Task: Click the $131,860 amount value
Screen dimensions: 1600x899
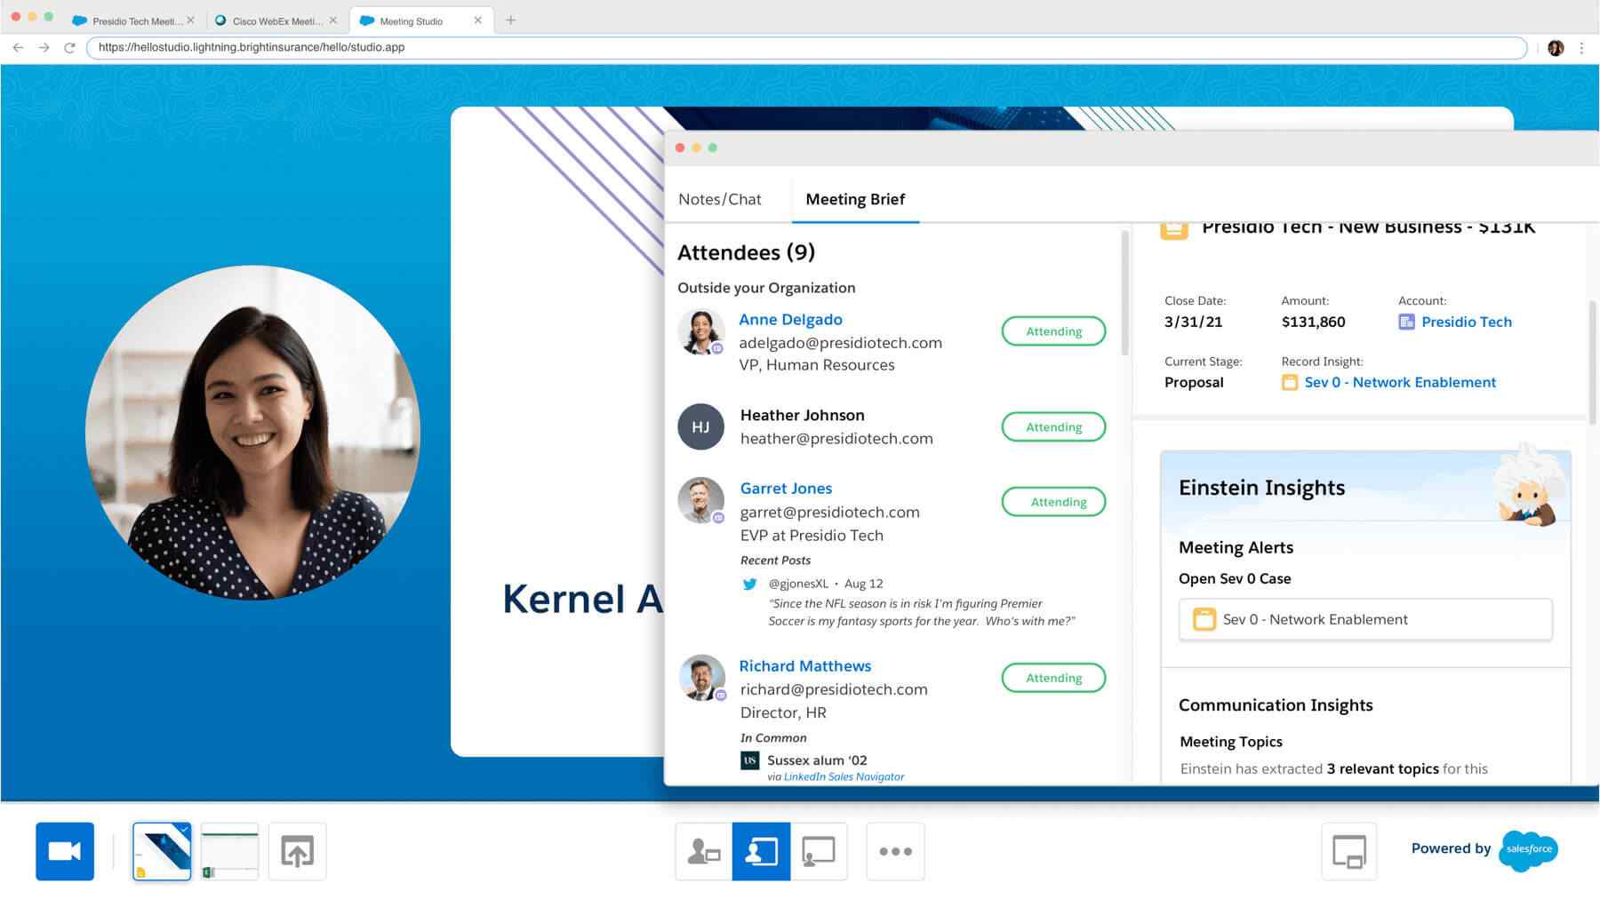Action: coord(1313,322)
